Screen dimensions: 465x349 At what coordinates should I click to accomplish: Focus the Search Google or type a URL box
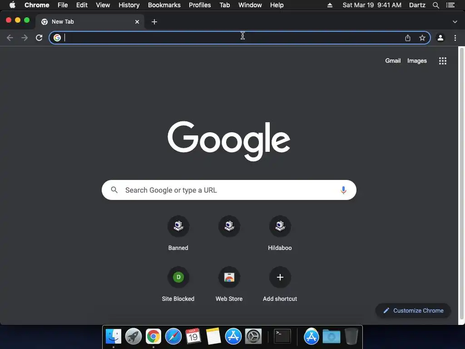click(x=229, y=190)
